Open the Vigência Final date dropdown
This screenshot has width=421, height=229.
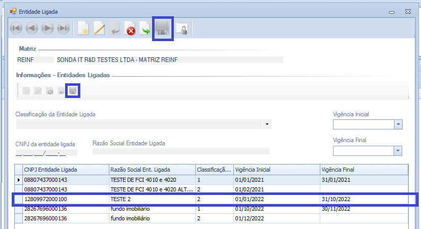398,151
